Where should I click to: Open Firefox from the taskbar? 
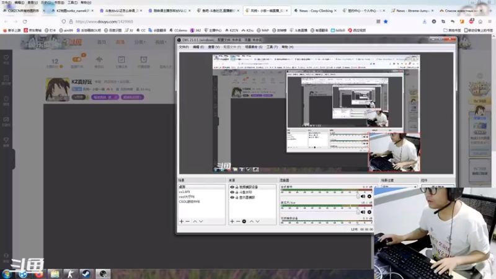[x=39, y=274]
